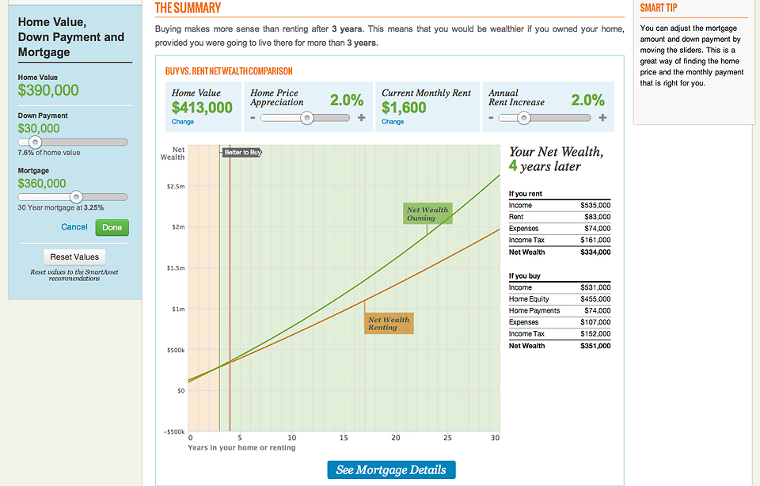This screenshot has height=486, width=760.
Task: Click the Net Wealth Renting chart label
Action: pos(389,322)
